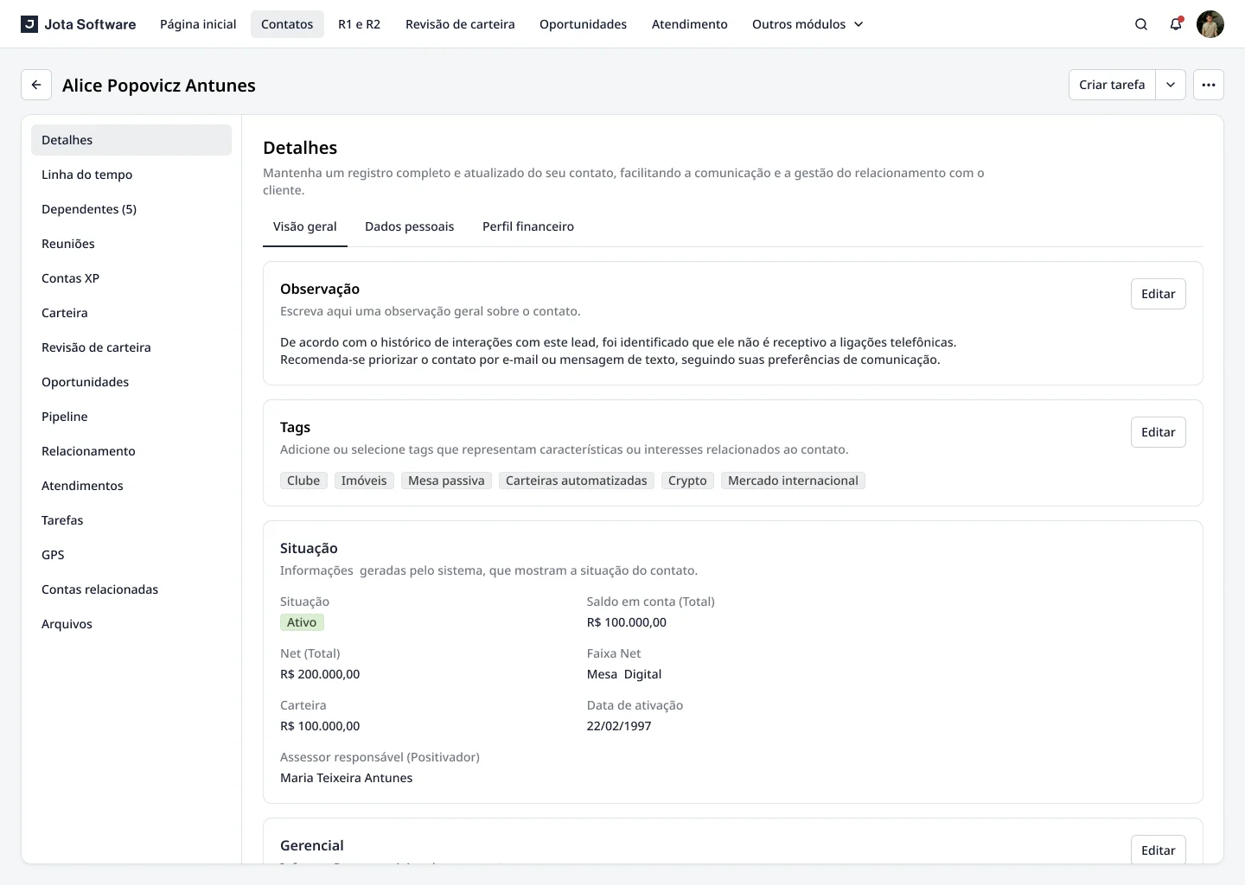This screenshot has height=885, width=1245.
Task: Switch to the Perfil financeiro tab
Action: click(528, 226)
